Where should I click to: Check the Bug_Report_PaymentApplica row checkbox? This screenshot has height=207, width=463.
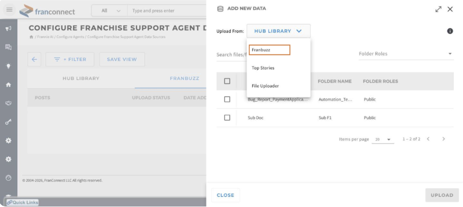pos(227,99)
